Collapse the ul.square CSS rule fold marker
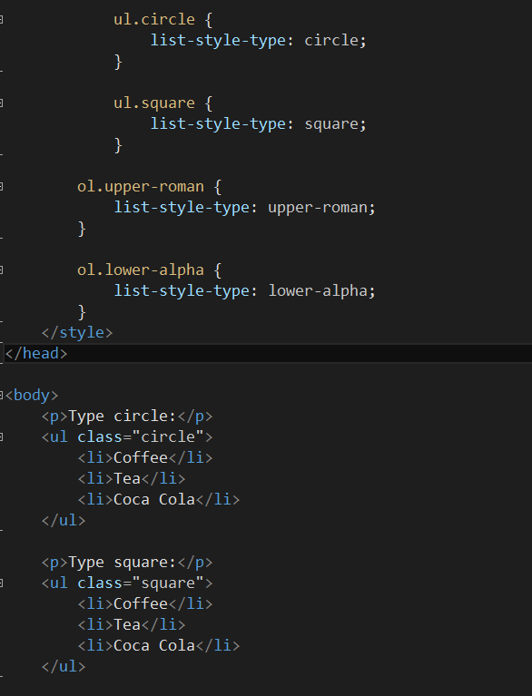Viewport: 532px width, 696px height. click(1, 103)
